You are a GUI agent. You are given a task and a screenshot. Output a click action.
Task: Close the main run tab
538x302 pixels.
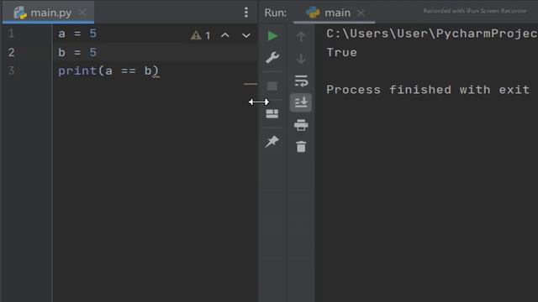tap(361, 13)
